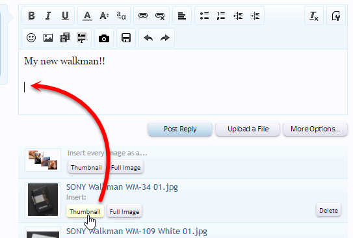Toggle italic formatting

(48, 16)
